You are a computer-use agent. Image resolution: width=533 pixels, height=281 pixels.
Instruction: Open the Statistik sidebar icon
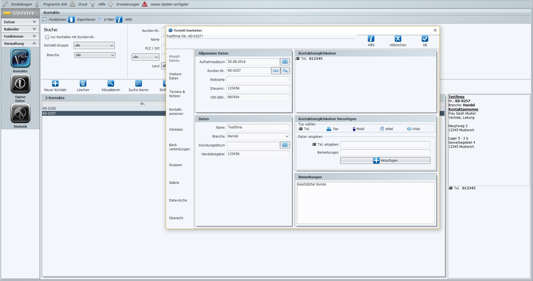pos(20,113)
